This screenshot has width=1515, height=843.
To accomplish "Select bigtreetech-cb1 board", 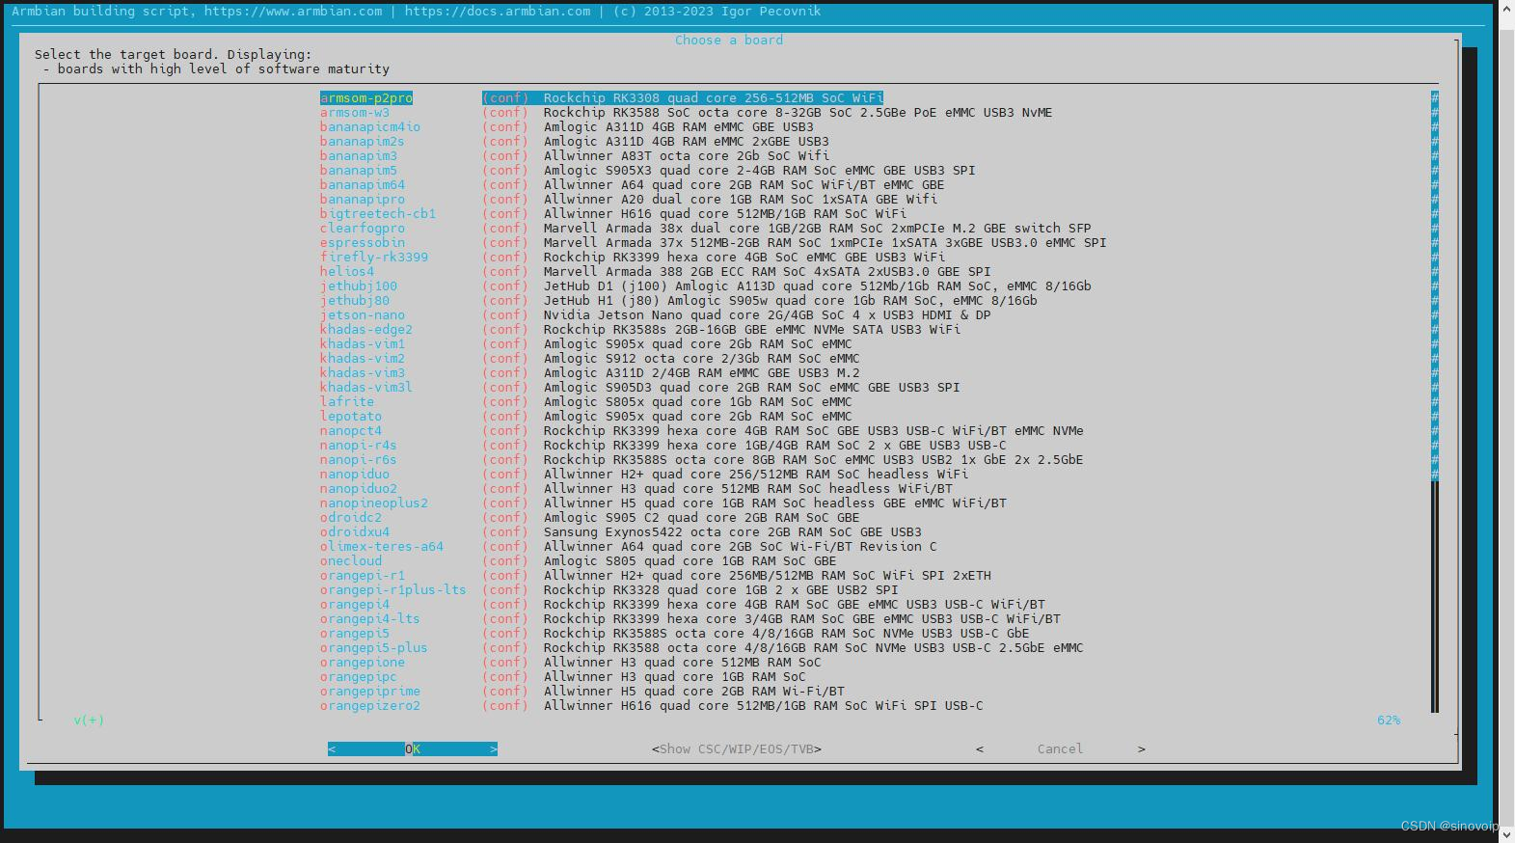I will [613, 213].
